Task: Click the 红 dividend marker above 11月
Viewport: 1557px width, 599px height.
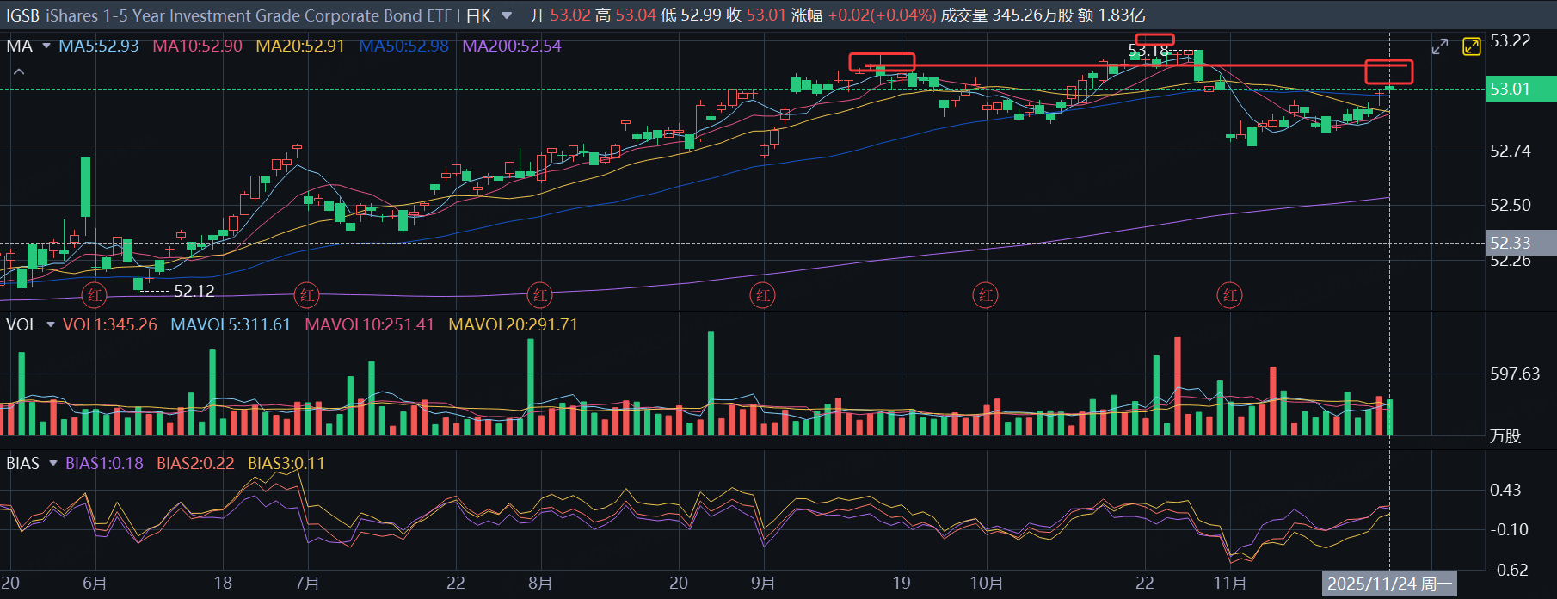Action: coord(1230,295)
